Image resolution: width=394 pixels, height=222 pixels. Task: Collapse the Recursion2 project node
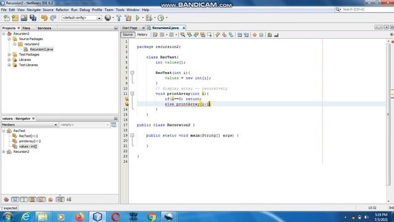coord(4,34)
